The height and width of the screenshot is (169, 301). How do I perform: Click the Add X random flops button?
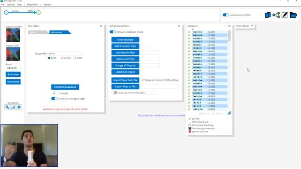[126, 46]
